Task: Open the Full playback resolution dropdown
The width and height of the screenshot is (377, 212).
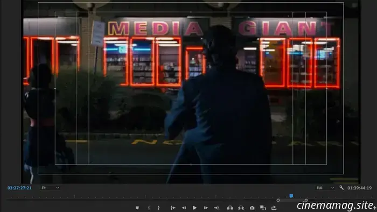Action: pyautogui.click(x=325, y=188)
